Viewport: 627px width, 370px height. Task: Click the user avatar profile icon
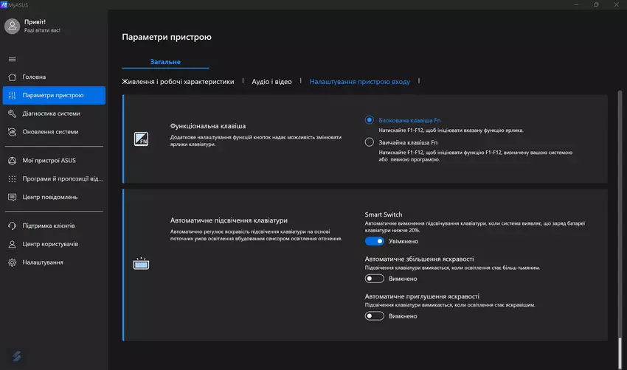coord(12,27)
